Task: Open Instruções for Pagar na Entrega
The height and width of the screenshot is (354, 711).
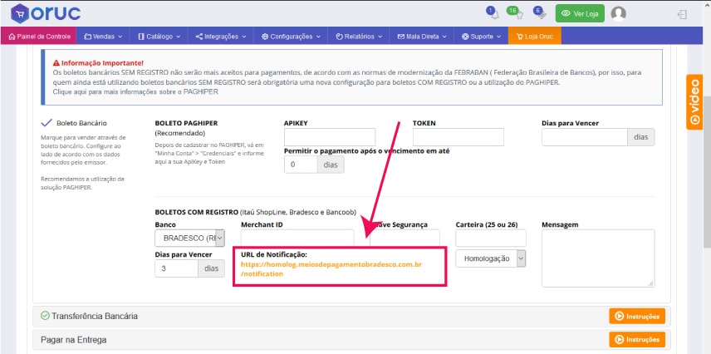Action: [x=637, y=340]
